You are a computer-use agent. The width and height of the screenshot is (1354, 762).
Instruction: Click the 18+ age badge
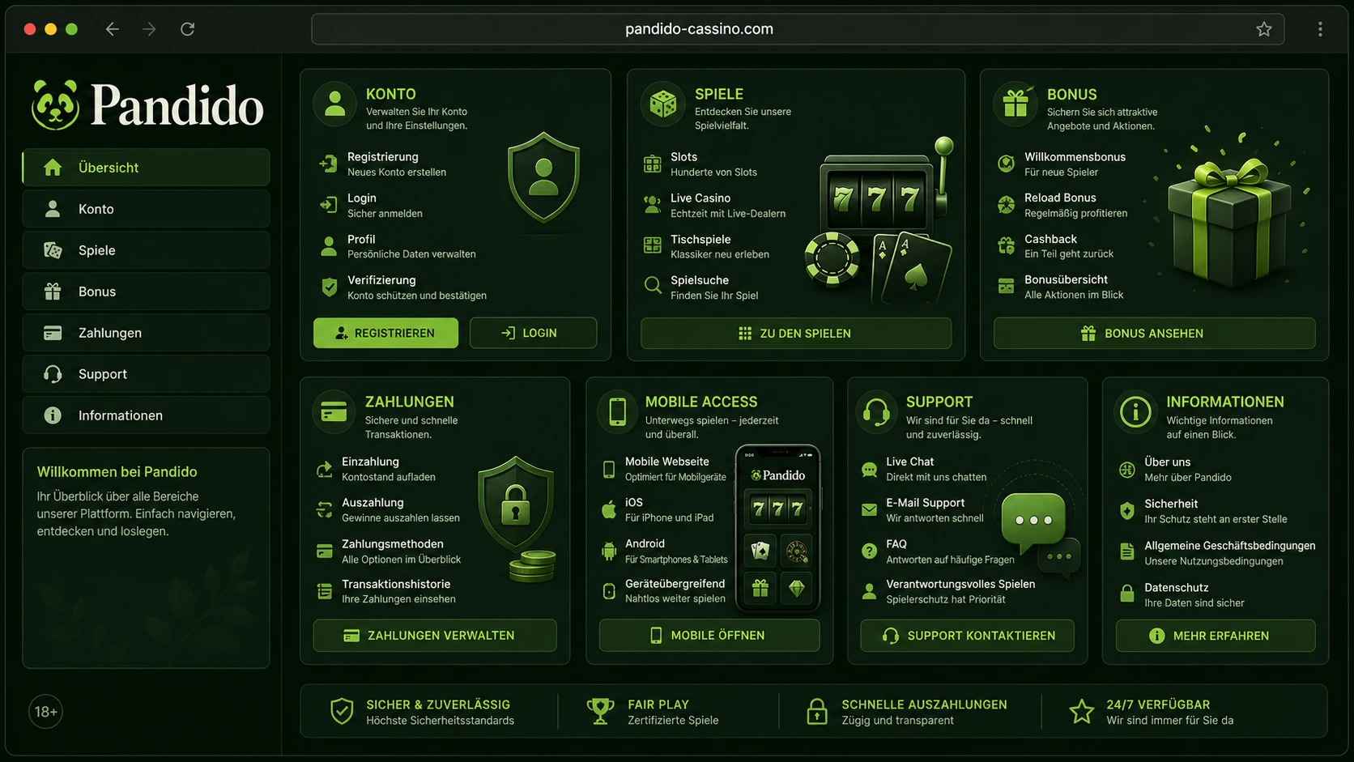coord(45,712)
